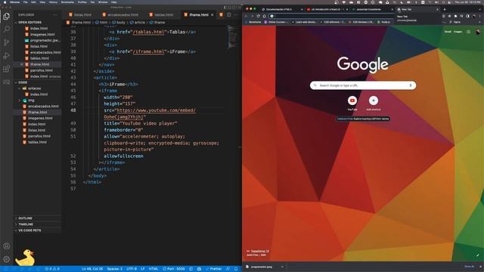Go to Chrome home page icon
484x272 pixels.
264,16
